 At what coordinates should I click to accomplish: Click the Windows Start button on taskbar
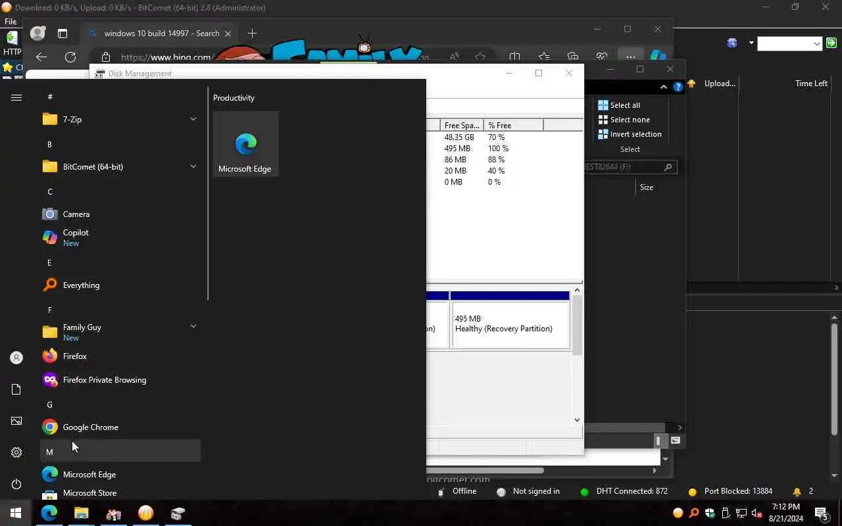coord(16,513)
